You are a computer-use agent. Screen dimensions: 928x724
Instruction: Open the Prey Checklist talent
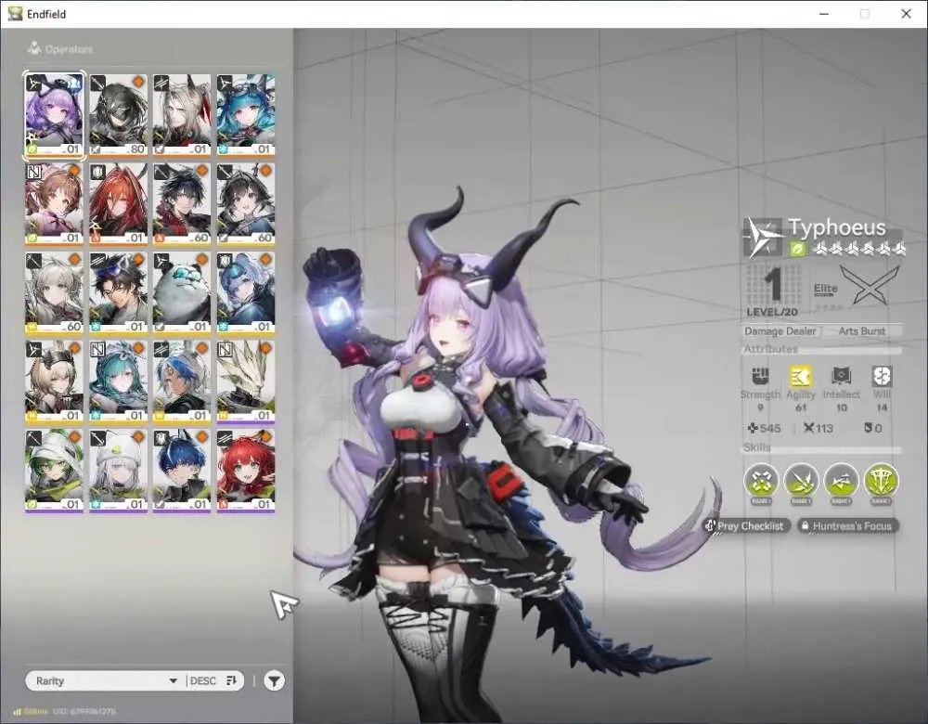(x=745, y=525)
